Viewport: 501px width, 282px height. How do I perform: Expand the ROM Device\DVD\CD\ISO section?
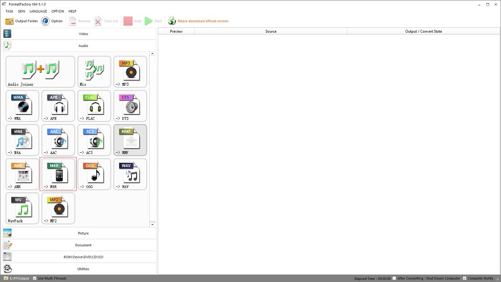[79, 257]
